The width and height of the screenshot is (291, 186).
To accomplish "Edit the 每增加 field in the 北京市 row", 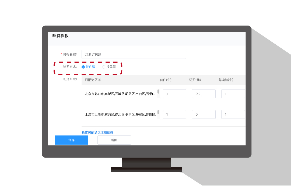I will point(233,94).
